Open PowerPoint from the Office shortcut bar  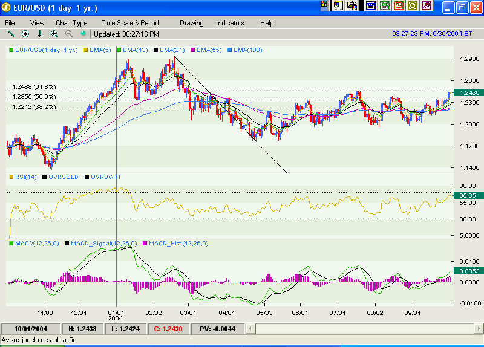399,6
